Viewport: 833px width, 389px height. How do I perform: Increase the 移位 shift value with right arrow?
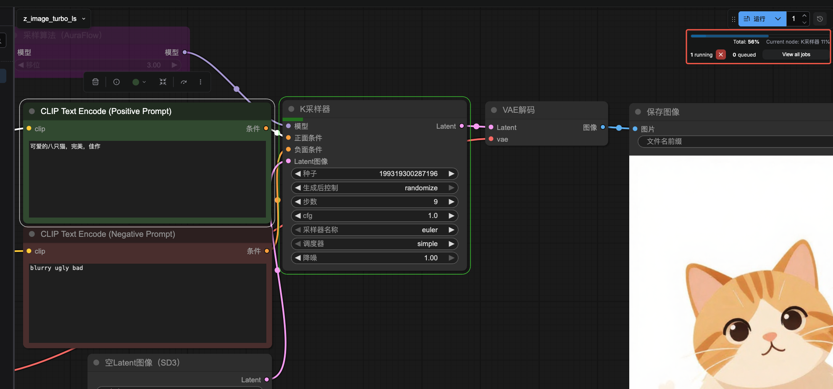174,65
